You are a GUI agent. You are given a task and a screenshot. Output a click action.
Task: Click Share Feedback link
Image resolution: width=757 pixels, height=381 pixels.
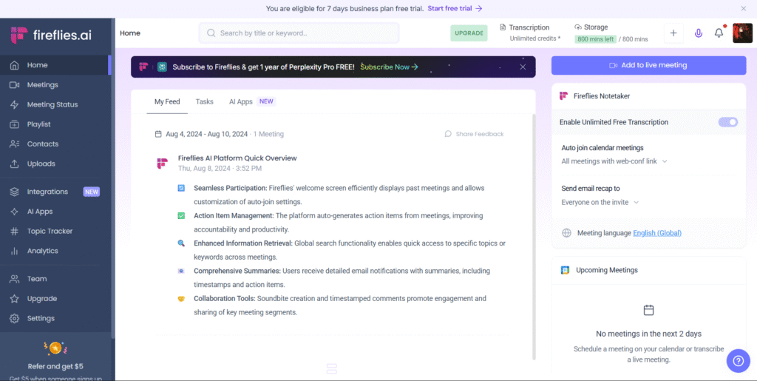474,134
